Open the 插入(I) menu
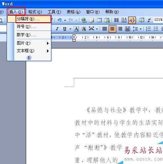Screen dimensions: 163x164 point(16,12)
